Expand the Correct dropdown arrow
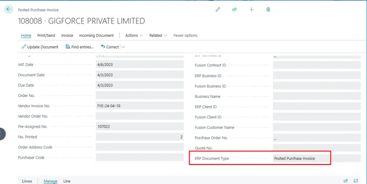The image size is (367, 184). [x=123, y=47]
